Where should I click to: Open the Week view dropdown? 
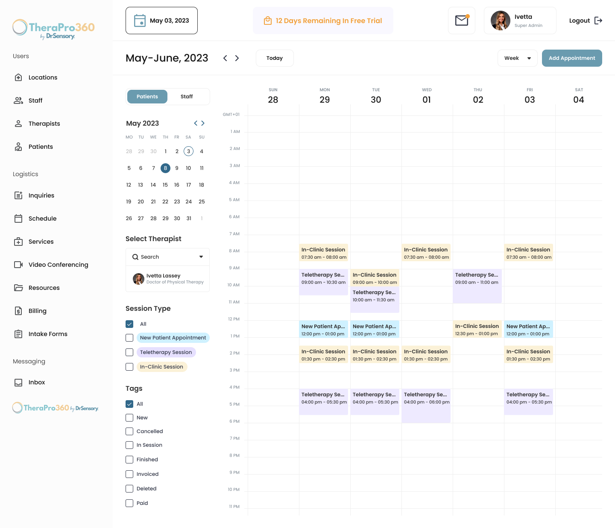tap(517, 58)
